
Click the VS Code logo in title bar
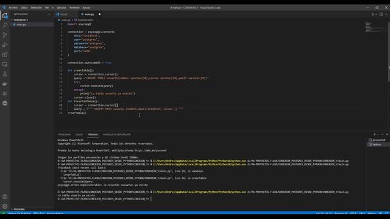point(4,8)
